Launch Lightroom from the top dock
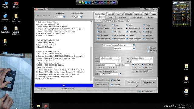Image resolution: width=194 pixels, height=109 pixels. (x=111, y=2)
